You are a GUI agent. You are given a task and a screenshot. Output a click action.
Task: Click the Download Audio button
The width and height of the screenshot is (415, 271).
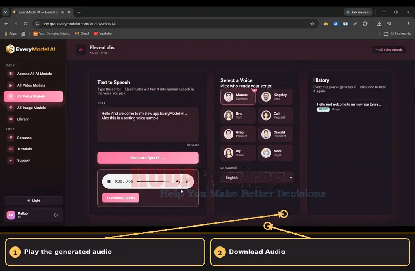click(120, 198)
